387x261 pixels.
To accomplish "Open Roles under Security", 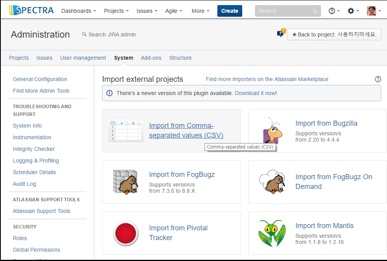I will pyautogui.click(x=20, y=238).
